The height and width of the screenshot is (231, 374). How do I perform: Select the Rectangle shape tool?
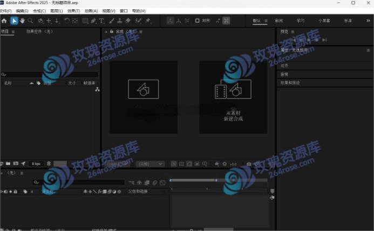point(85,21)
